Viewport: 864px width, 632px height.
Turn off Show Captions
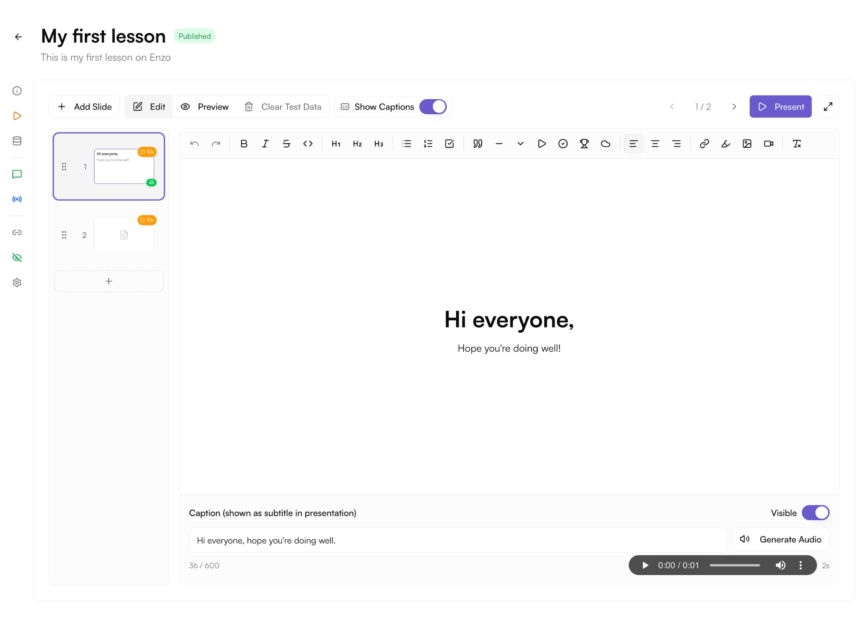click(x=433, y=107)
